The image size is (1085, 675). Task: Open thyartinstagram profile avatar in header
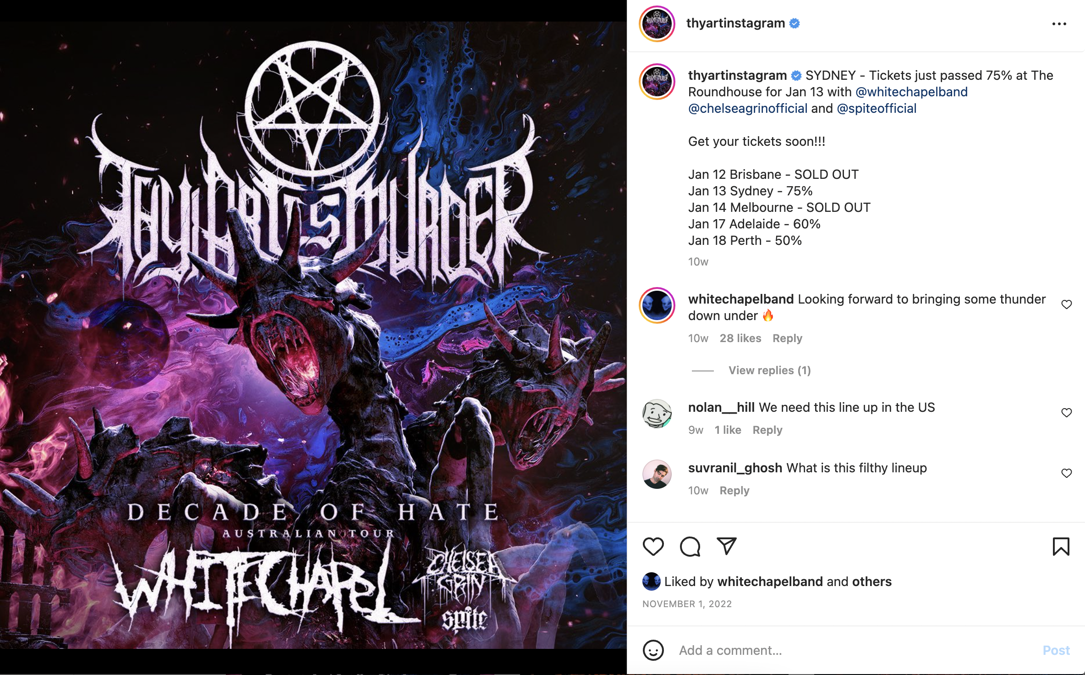pos(657,24)
